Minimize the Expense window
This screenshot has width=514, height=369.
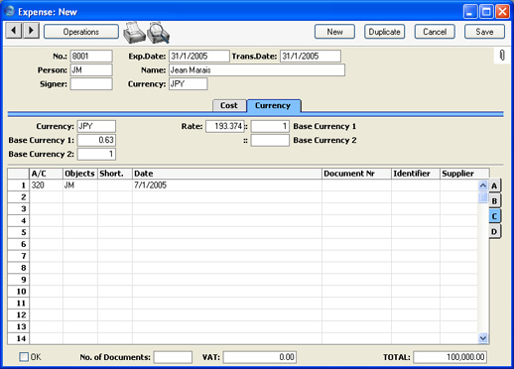click(x=470, y=12)
